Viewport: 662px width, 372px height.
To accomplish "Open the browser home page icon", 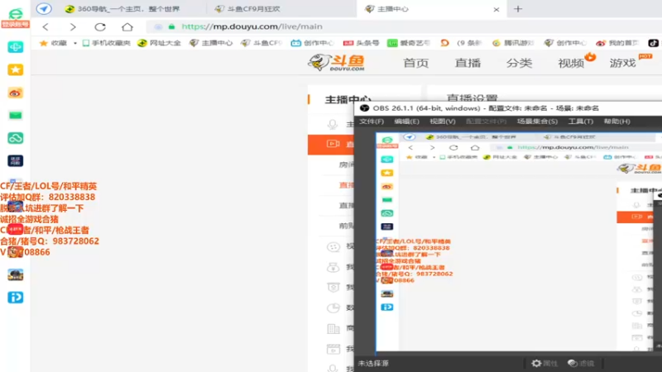I will (x=127, y=27).
